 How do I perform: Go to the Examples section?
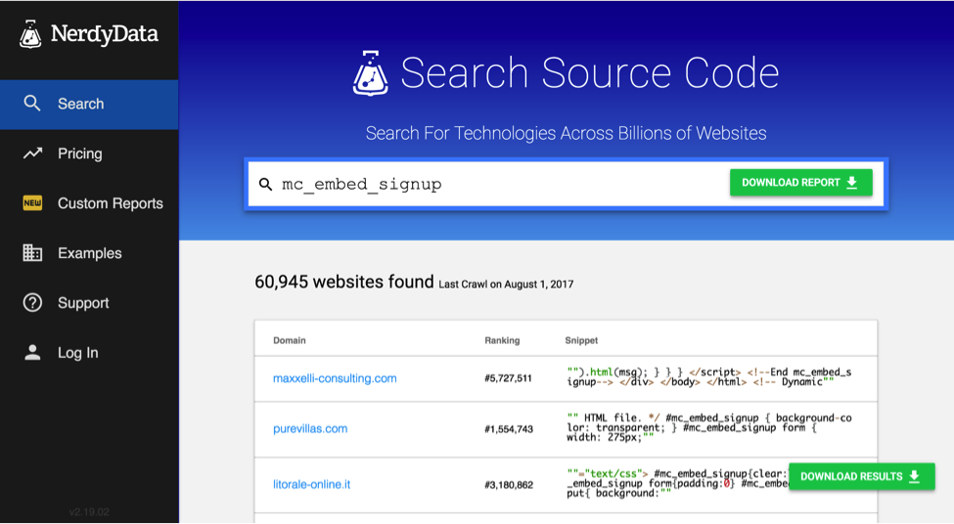(x=89, y=253)
